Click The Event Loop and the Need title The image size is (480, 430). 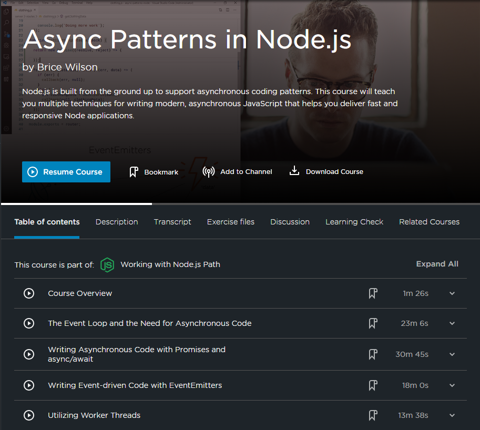coord(150,323)
